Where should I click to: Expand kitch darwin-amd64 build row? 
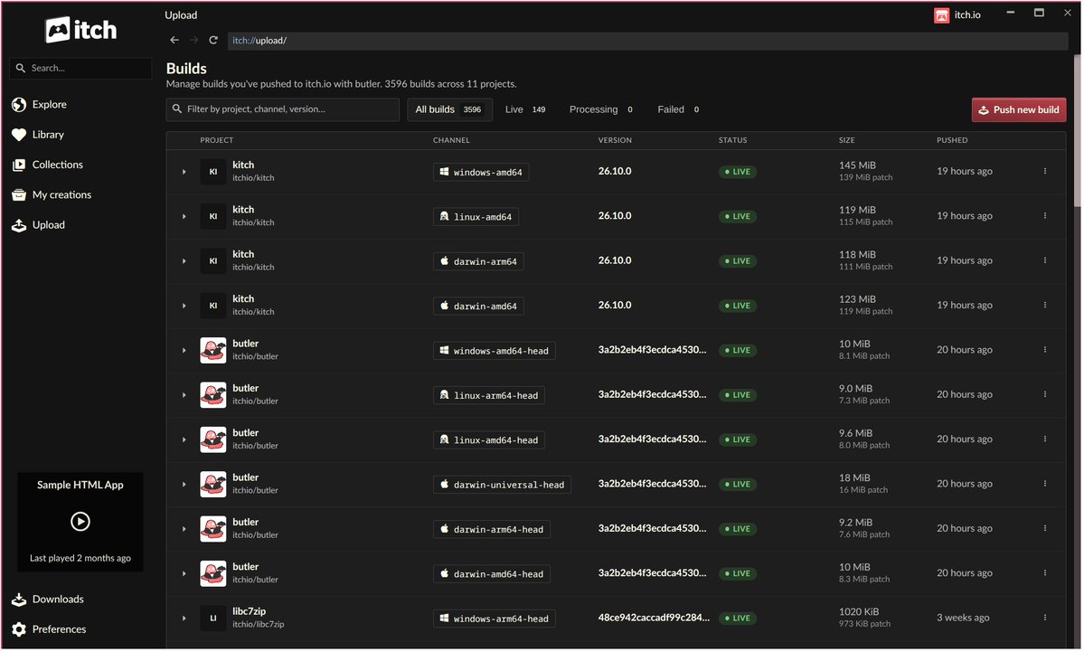(x=184, y=307)
